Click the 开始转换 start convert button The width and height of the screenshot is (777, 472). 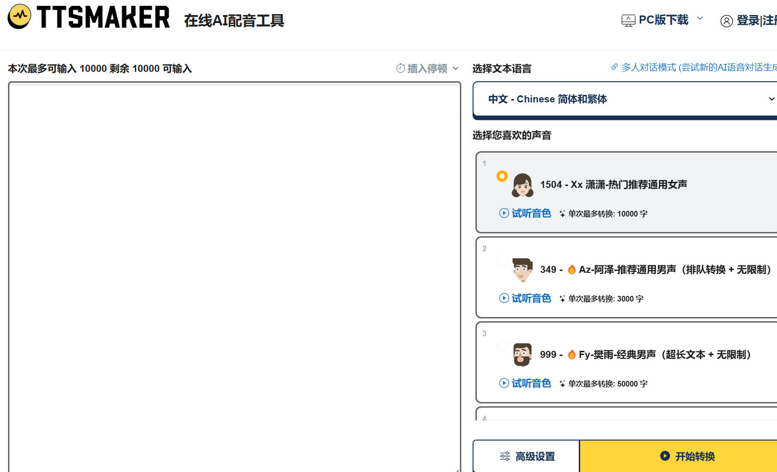click(687, 456)
